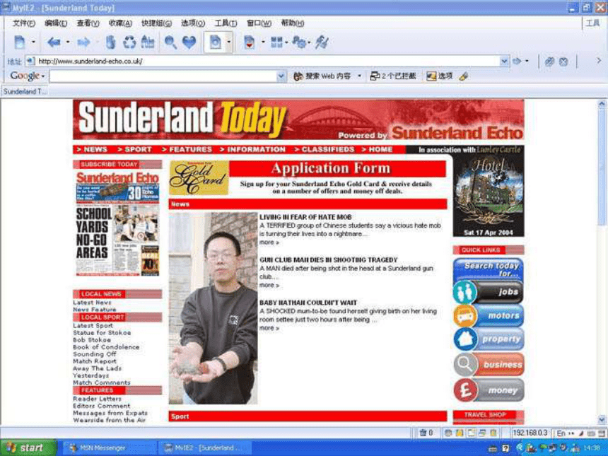Open the back history dropdown arrow
608x456 pixels.
pos(68,42)
